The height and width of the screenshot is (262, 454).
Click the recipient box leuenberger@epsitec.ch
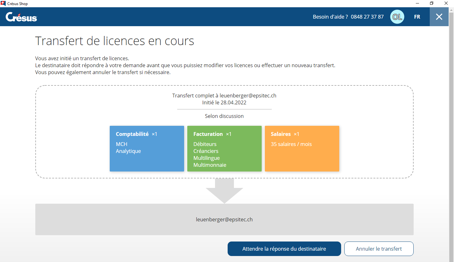[x=224, y=219]
